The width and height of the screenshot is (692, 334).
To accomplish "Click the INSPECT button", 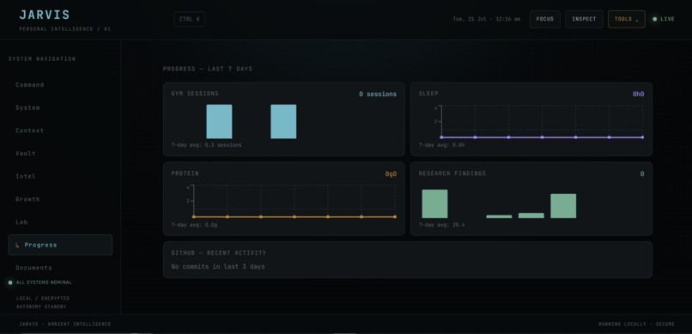I will pos(584,20).
